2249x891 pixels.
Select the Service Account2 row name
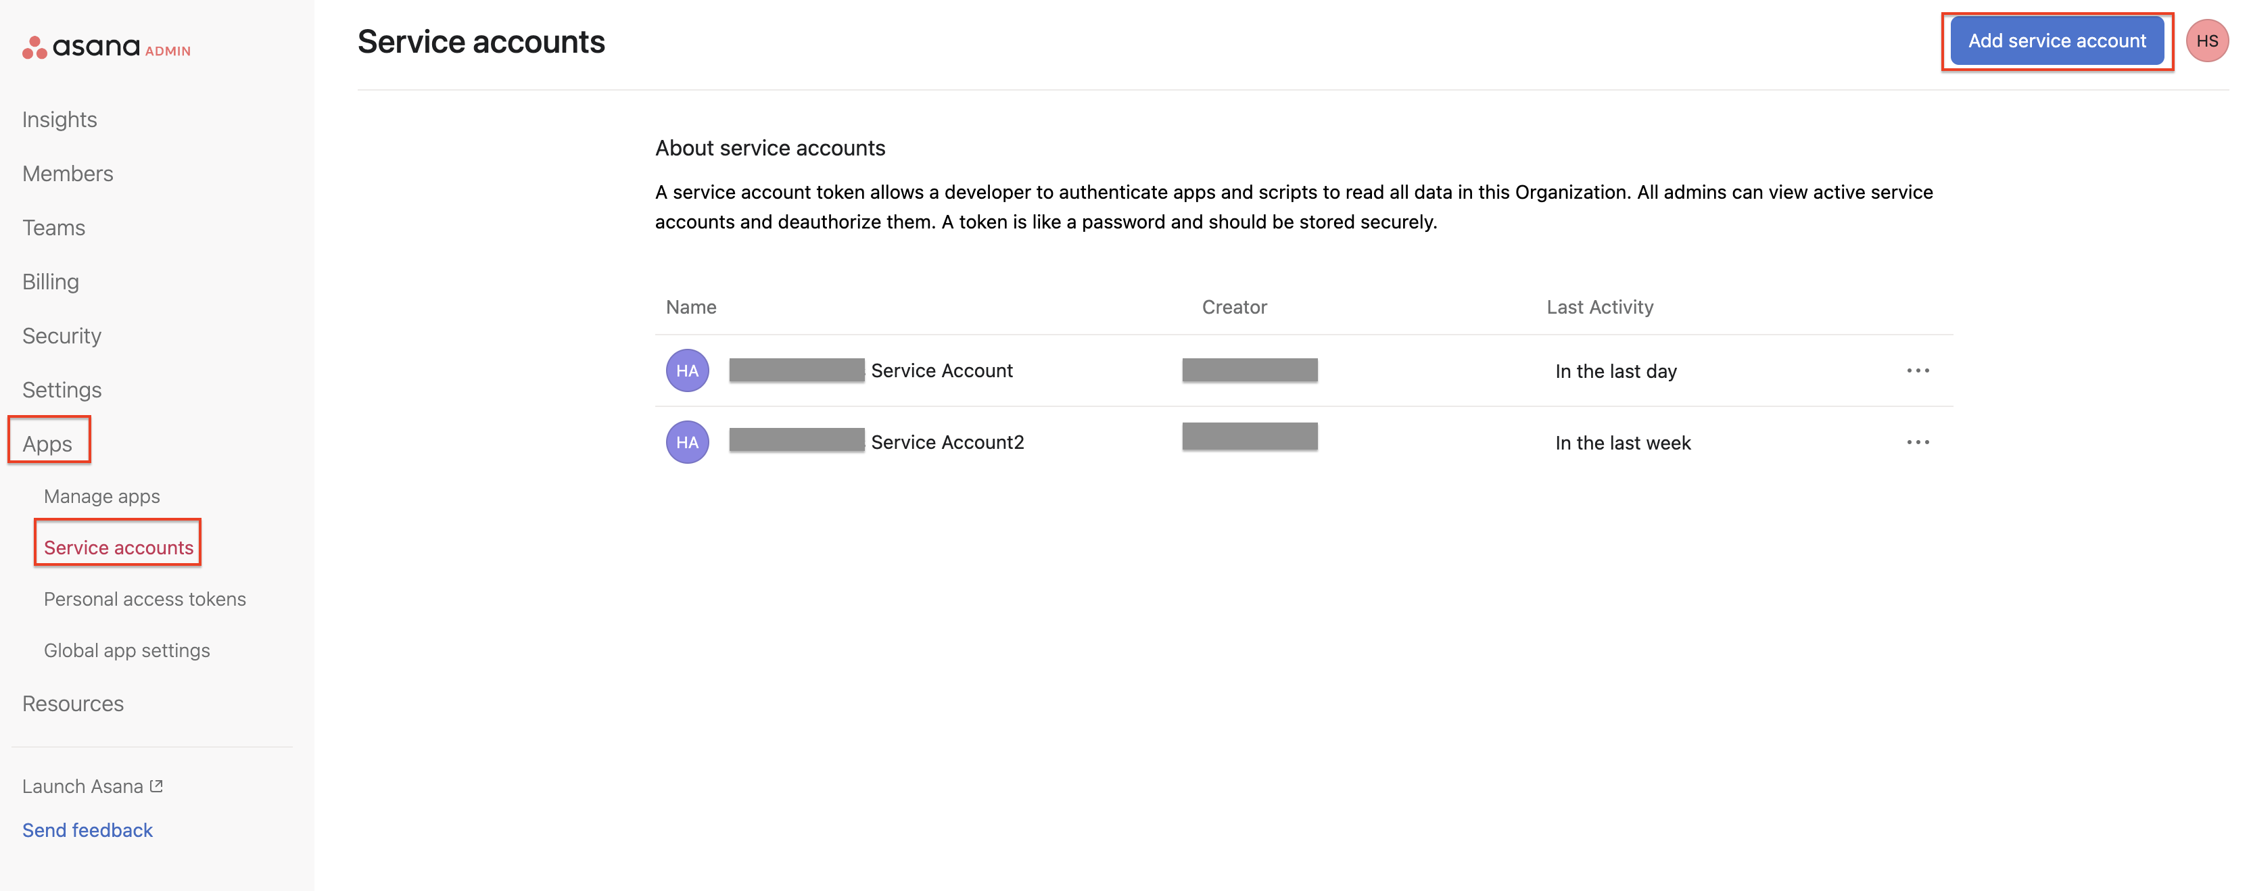click(x=947, y=442)
